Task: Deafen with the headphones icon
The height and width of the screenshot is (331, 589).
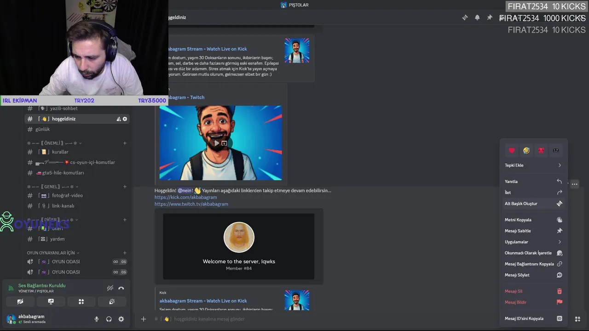Action: click(x=109, y=319)
